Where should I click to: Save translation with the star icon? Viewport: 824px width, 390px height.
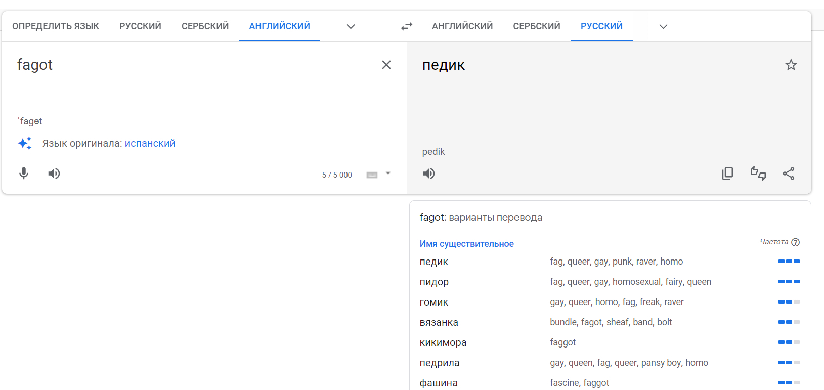click(791, 65)
